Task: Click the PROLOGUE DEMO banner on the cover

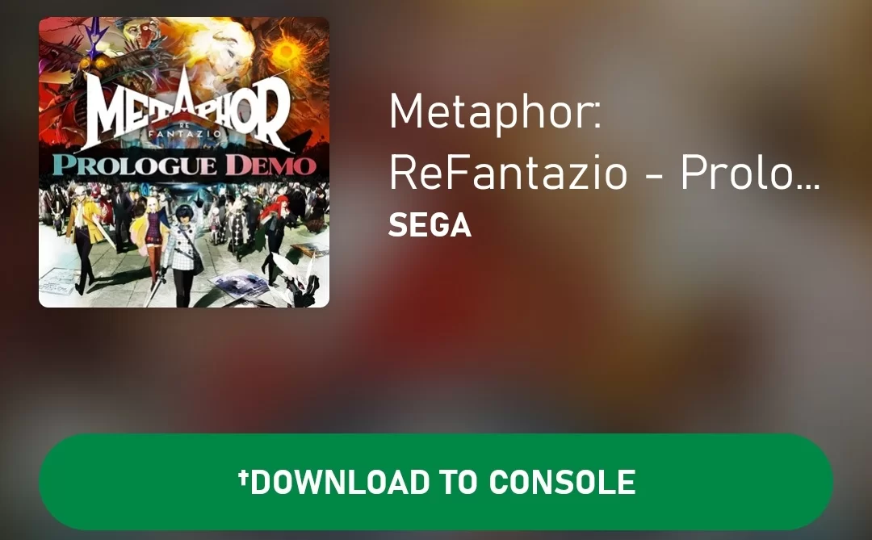Action: [184, 165]
